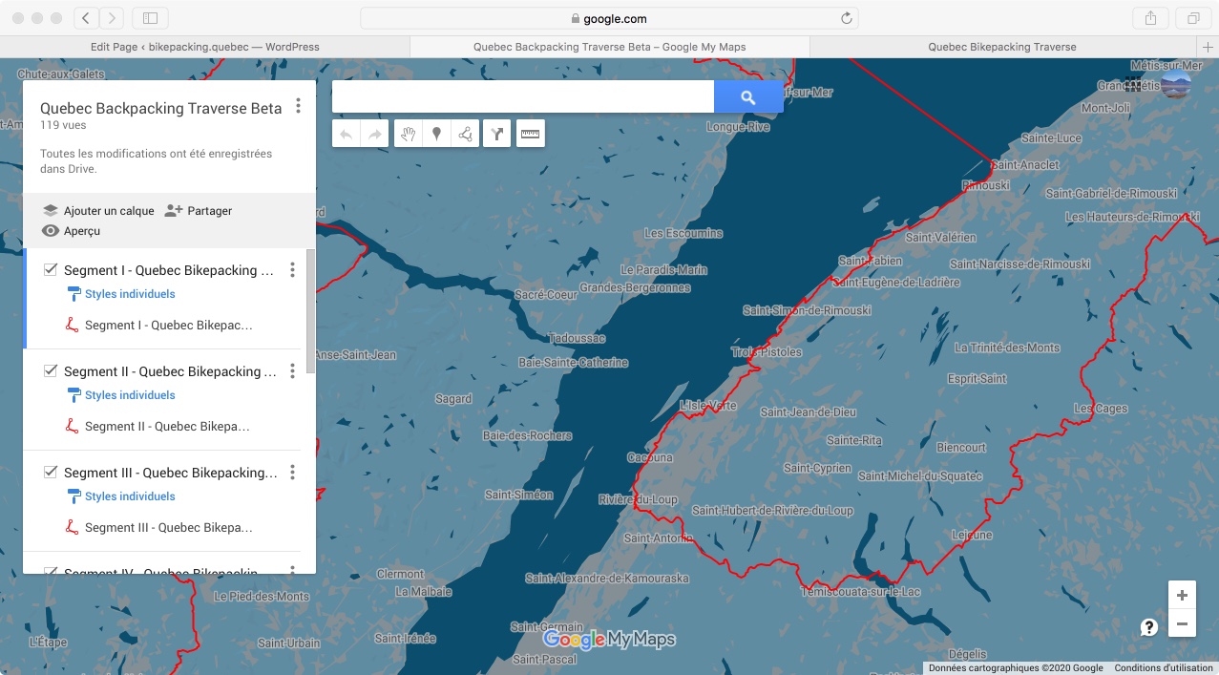
Task: Show all tabs in Safari
Action: coord(1193,18)
